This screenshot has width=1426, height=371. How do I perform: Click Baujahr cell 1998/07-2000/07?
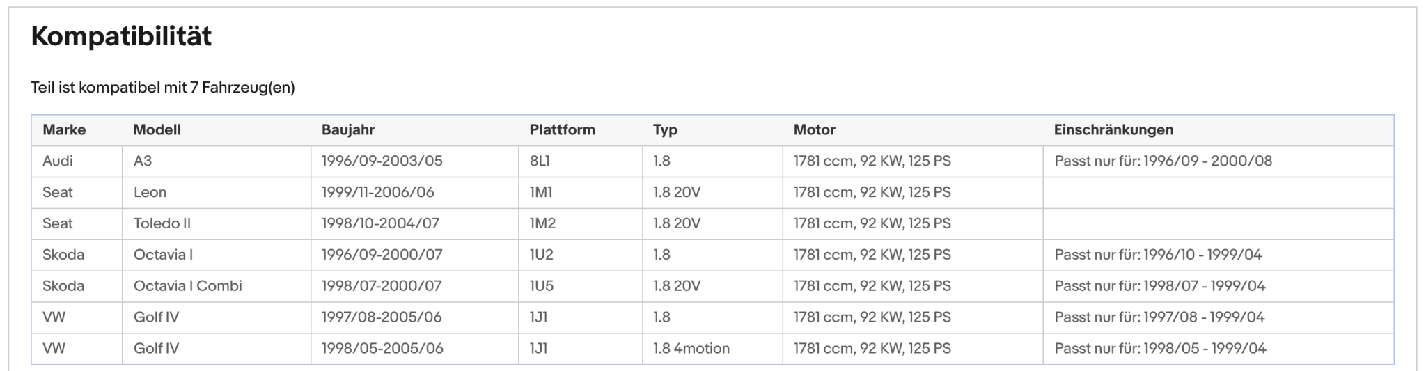tap(414, 287)
